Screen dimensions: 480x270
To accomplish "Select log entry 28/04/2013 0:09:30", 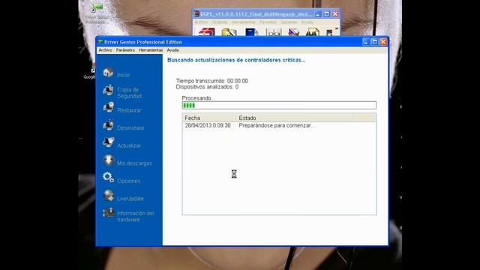I will point(208,125).
